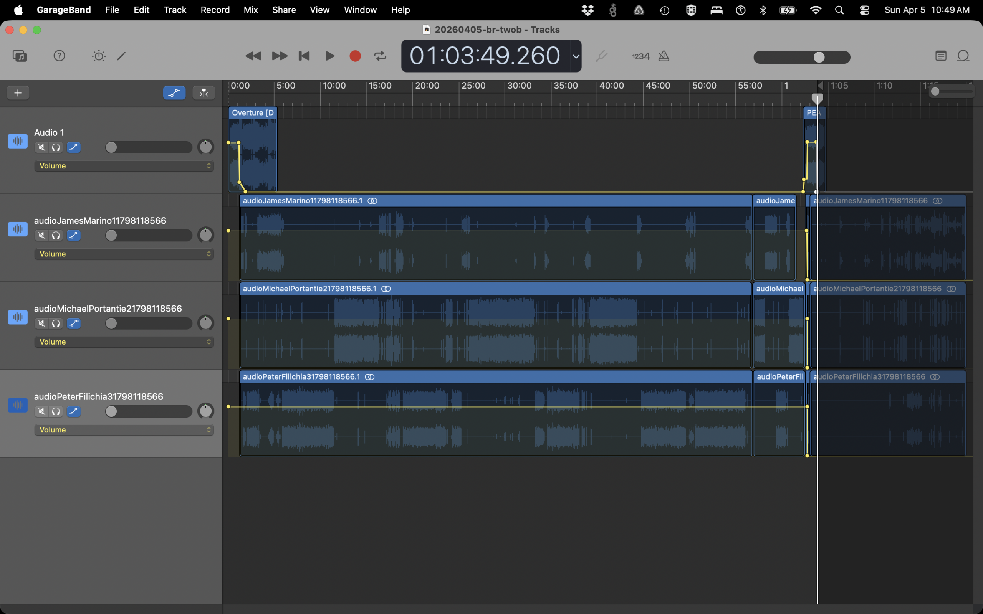Toggle Show Automation button in track header

pyautogui.click(x=174, y=93)
